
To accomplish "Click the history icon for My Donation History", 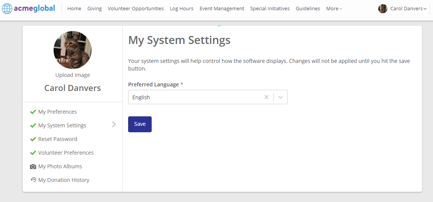I will point(33,180).
